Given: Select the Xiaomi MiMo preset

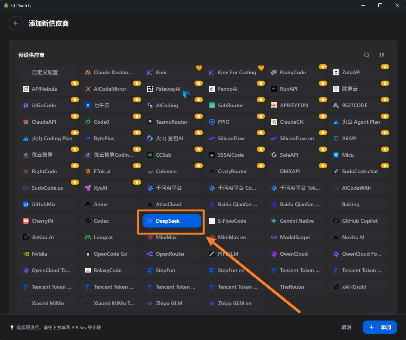Looking at the screenshot, I should click(x=48, y=303).
